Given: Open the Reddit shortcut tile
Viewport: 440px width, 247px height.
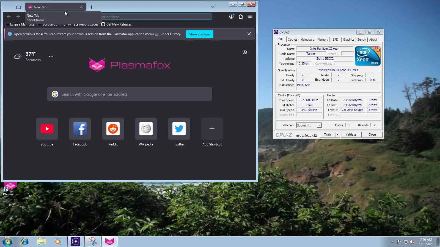Looking at the screenshot, I should 113,129.
